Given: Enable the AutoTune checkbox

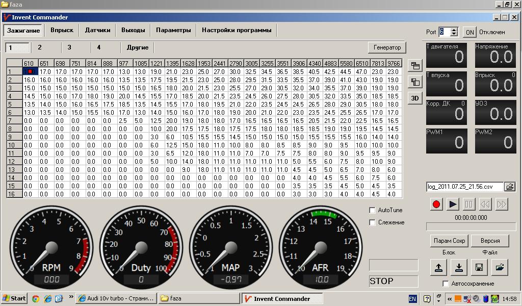Looking at the screenshot, I should click(372, 210).
